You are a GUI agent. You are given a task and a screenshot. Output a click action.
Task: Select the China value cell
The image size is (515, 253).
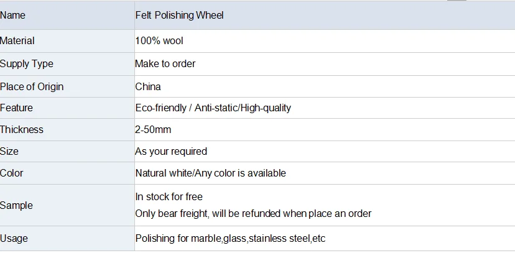pyautogui.click(x=148, y=86)
